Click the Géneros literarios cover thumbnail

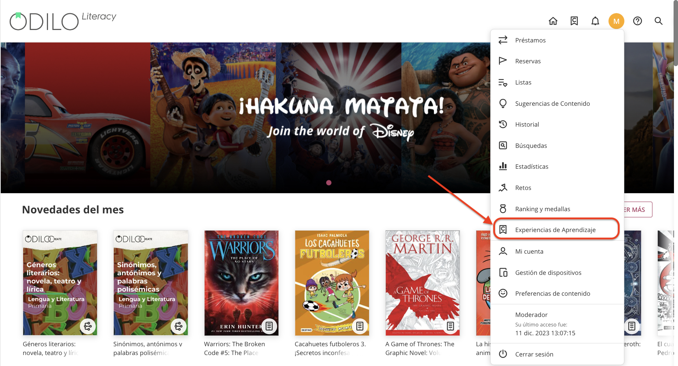tap(60, 283)
